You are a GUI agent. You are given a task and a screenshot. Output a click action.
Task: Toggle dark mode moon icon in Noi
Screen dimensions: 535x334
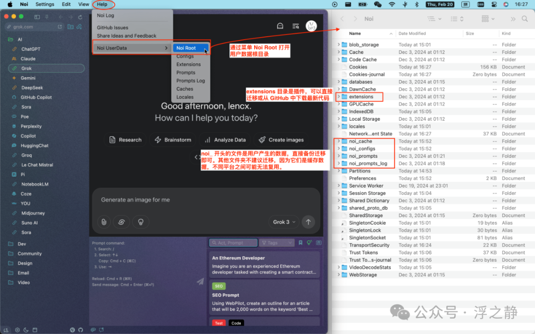click(x=26, y=330)
